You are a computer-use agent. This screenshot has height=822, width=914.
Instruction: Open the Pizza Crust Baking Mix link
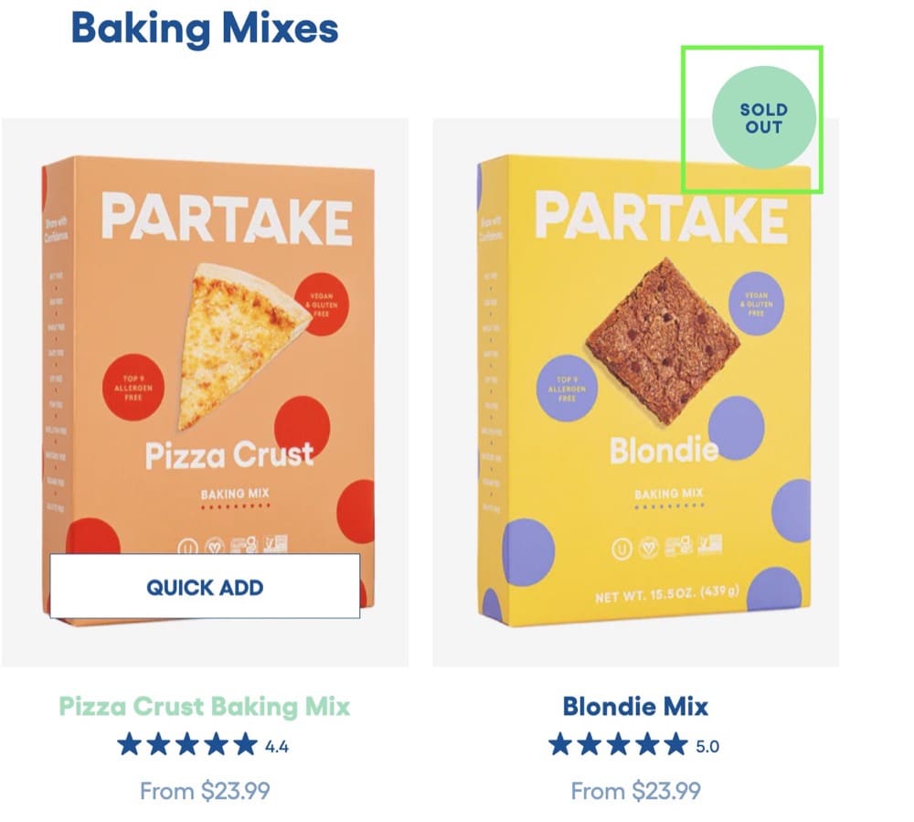205,707
